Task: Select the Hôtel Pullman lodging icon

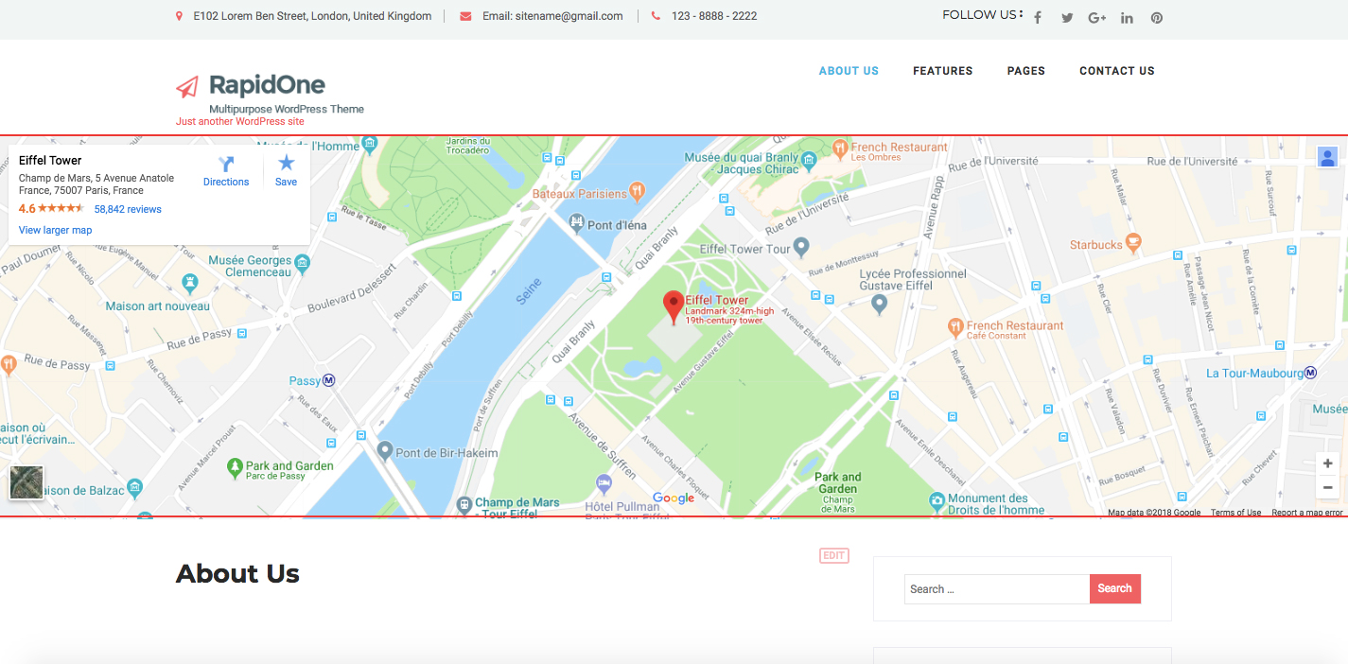Action: [x=604, y=484]
